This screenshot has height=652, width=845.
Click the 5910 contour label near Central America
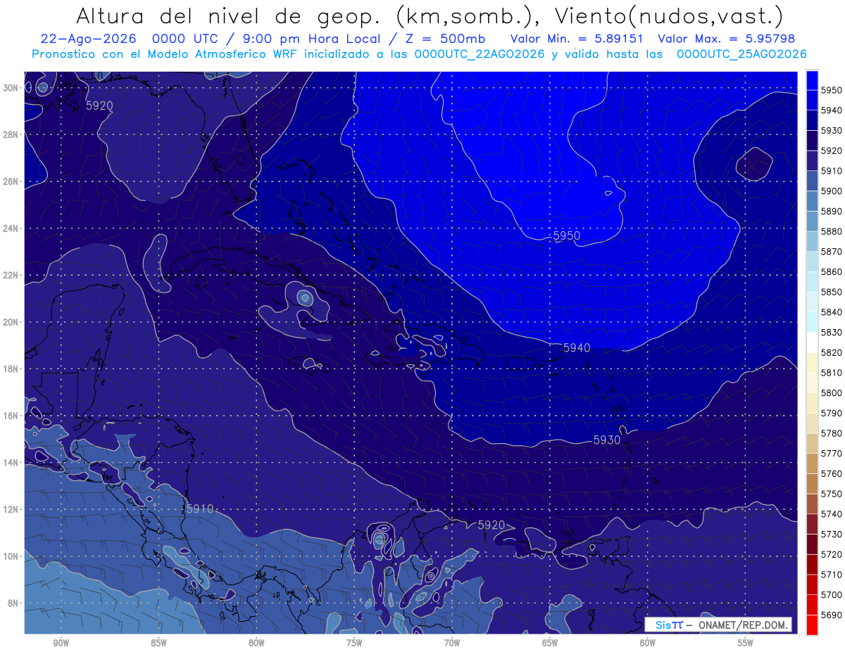[x=199, y=509]
